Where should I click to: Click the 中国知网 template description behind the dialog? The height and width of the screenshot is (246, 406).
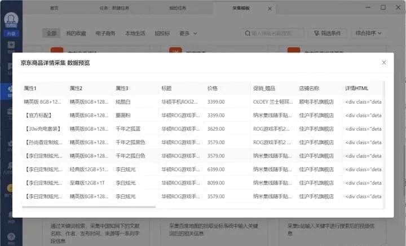(x=95, y=234)
